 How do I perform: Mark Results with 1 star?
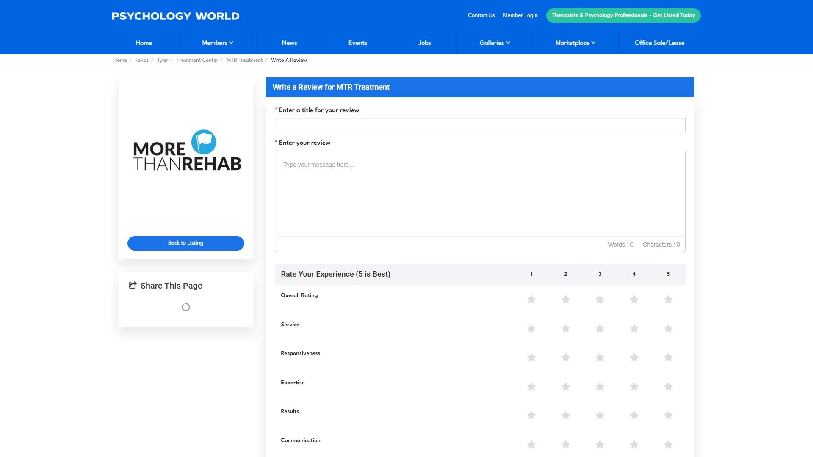click(x=531, y=416)
